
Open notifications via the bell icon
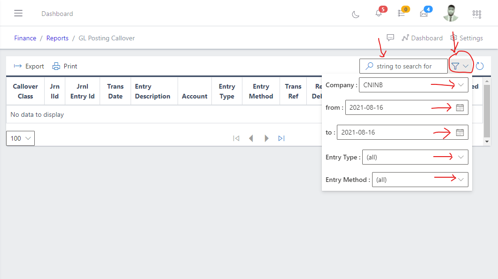pos(379,15)
